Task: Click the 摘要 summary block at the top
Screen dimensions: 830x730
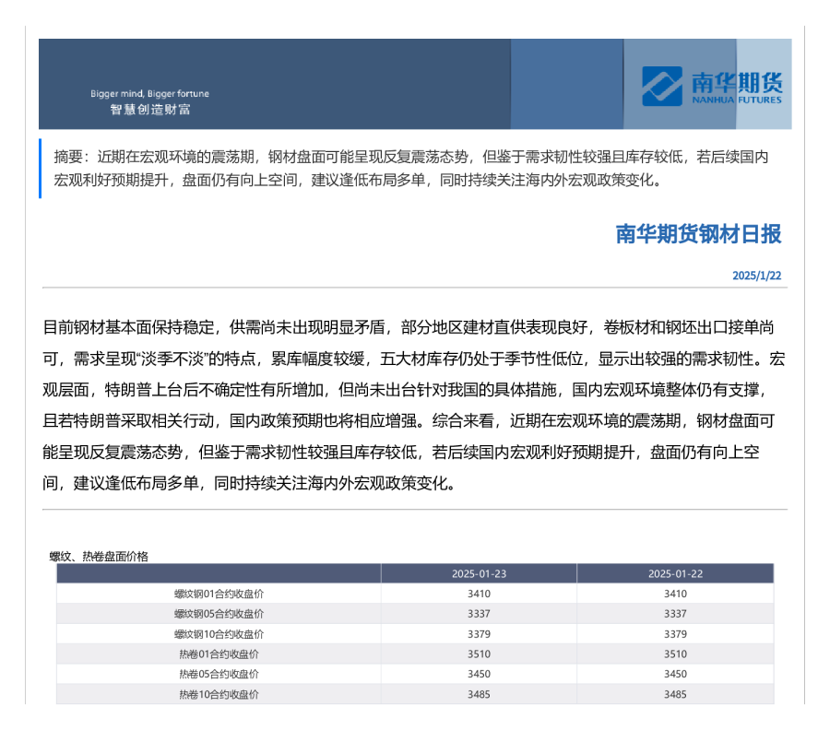Action: tap(410, 168)
